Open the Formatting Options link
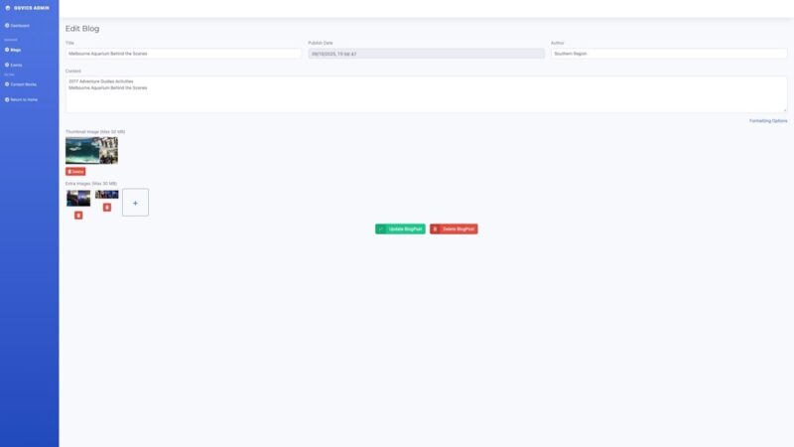Screen dimensions: 794x447 [768, 120]
